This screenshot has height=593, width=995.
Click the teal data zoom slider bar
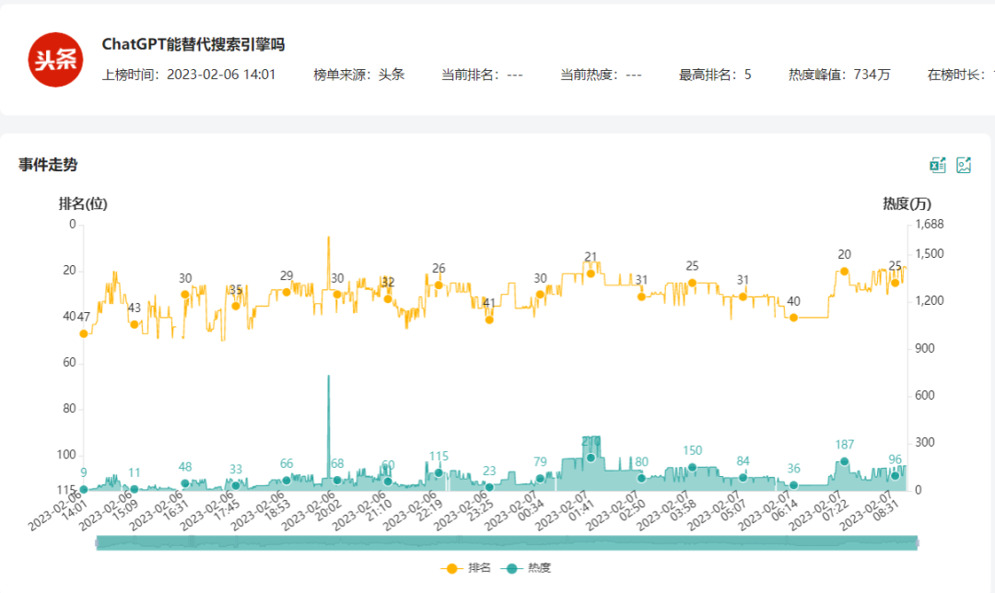point(507,542)
